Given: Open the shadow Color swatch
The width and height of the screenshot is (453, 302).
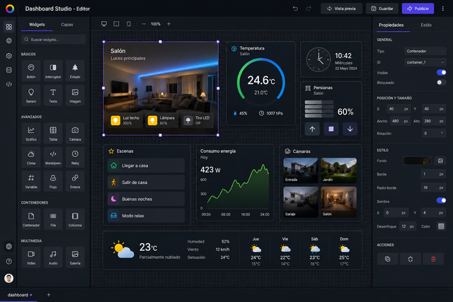Looking at the screenshot, I should pos(441,226).
